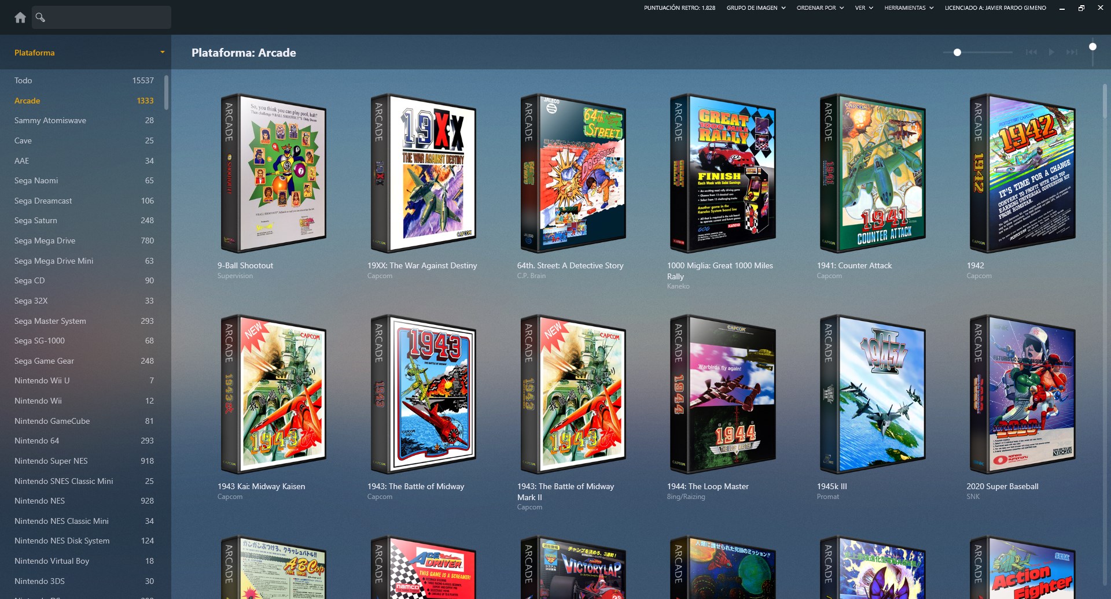Select 1944: The Loop Master box

pos(723,394)
